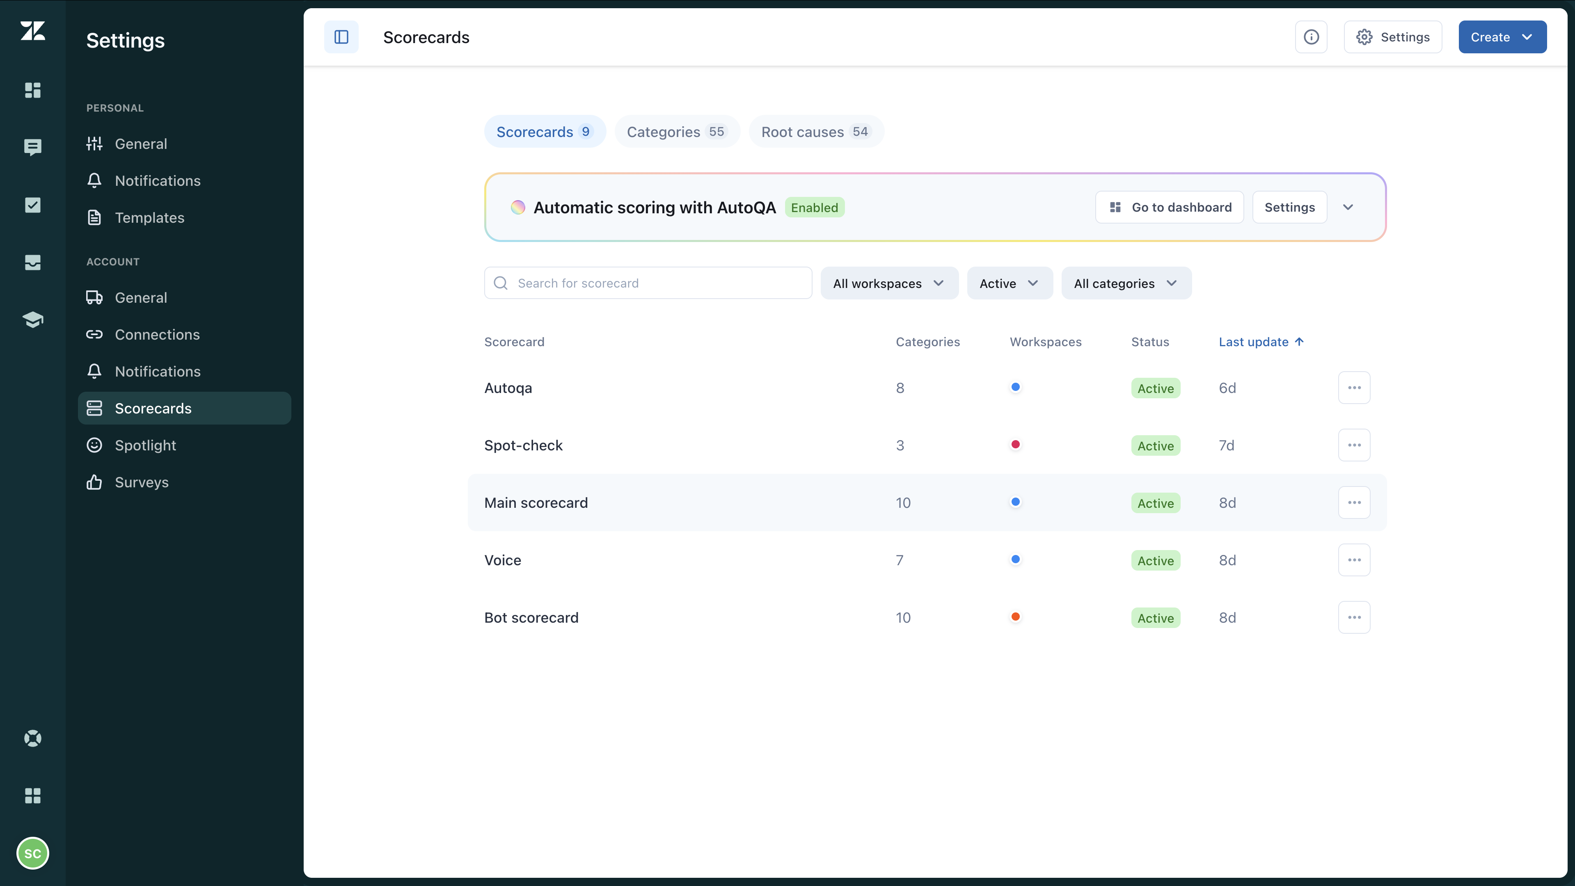Open the Main scorecard entry
Image resolution: width=1575 pixels, height=886 pixels.
click(x=536, y=503)
